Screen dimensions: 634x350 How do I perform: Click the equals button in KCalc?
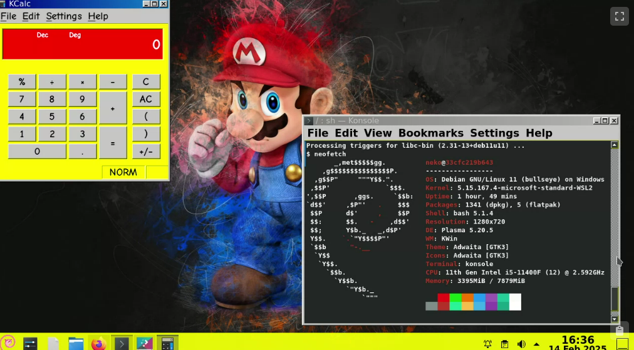click(x=113, y=143)
